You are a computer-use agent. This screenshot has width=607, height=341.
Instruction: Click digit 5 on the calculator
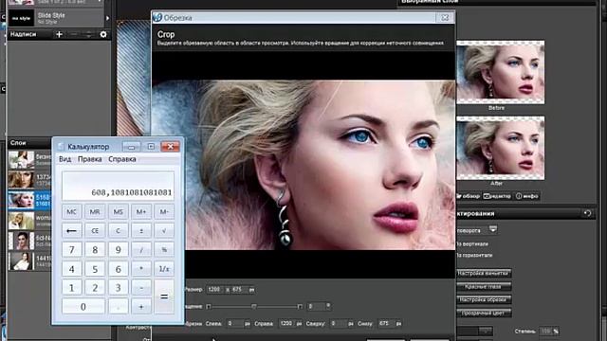(95, 269)
